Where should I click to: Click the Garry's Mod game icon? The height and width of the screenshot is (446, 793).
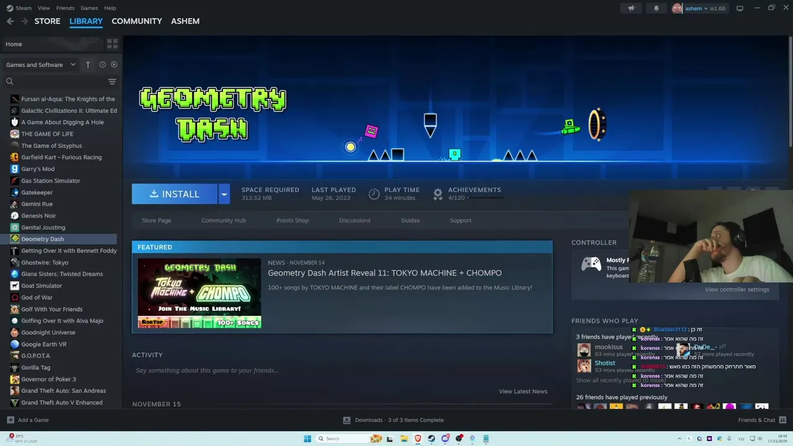tap(15, 169)
